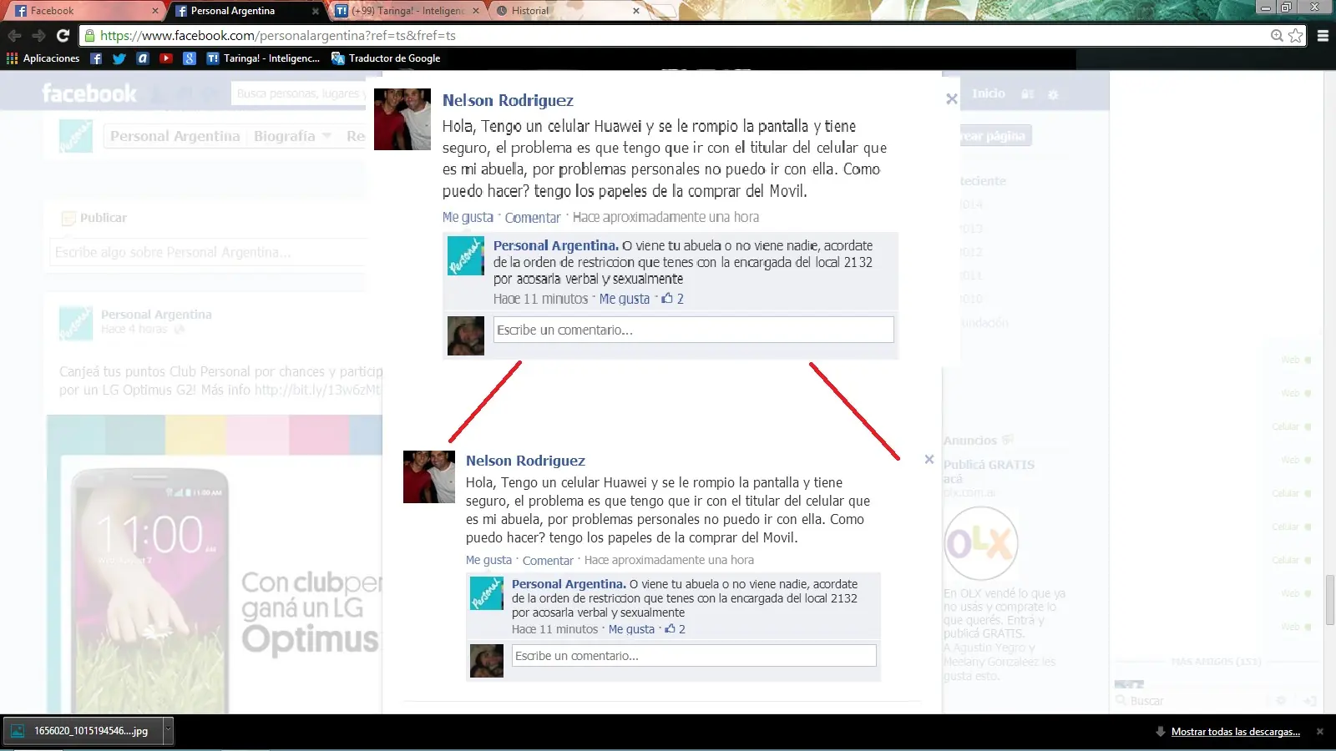Close the Facebook browser tab
The height and width of the screenshot is (751, 1336).
[155, 11]
